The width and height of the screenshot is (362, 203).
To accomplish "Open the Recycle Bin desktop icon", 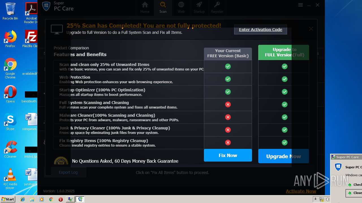I will tap(10, 11).
